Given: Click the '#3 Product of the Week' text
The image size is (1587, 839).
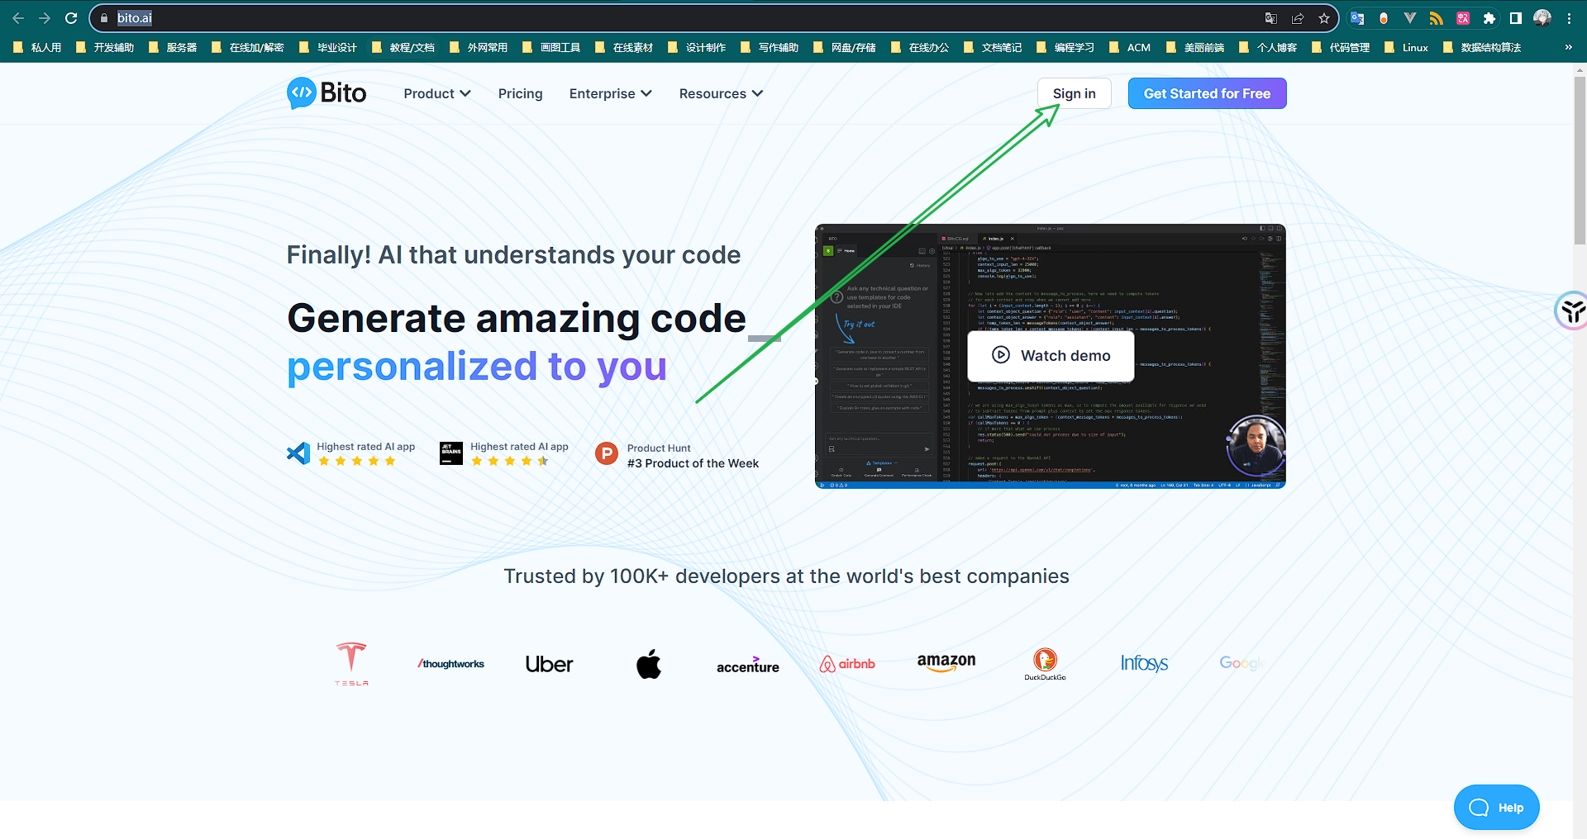Looking at the screenshot, I should pos(693,463).
